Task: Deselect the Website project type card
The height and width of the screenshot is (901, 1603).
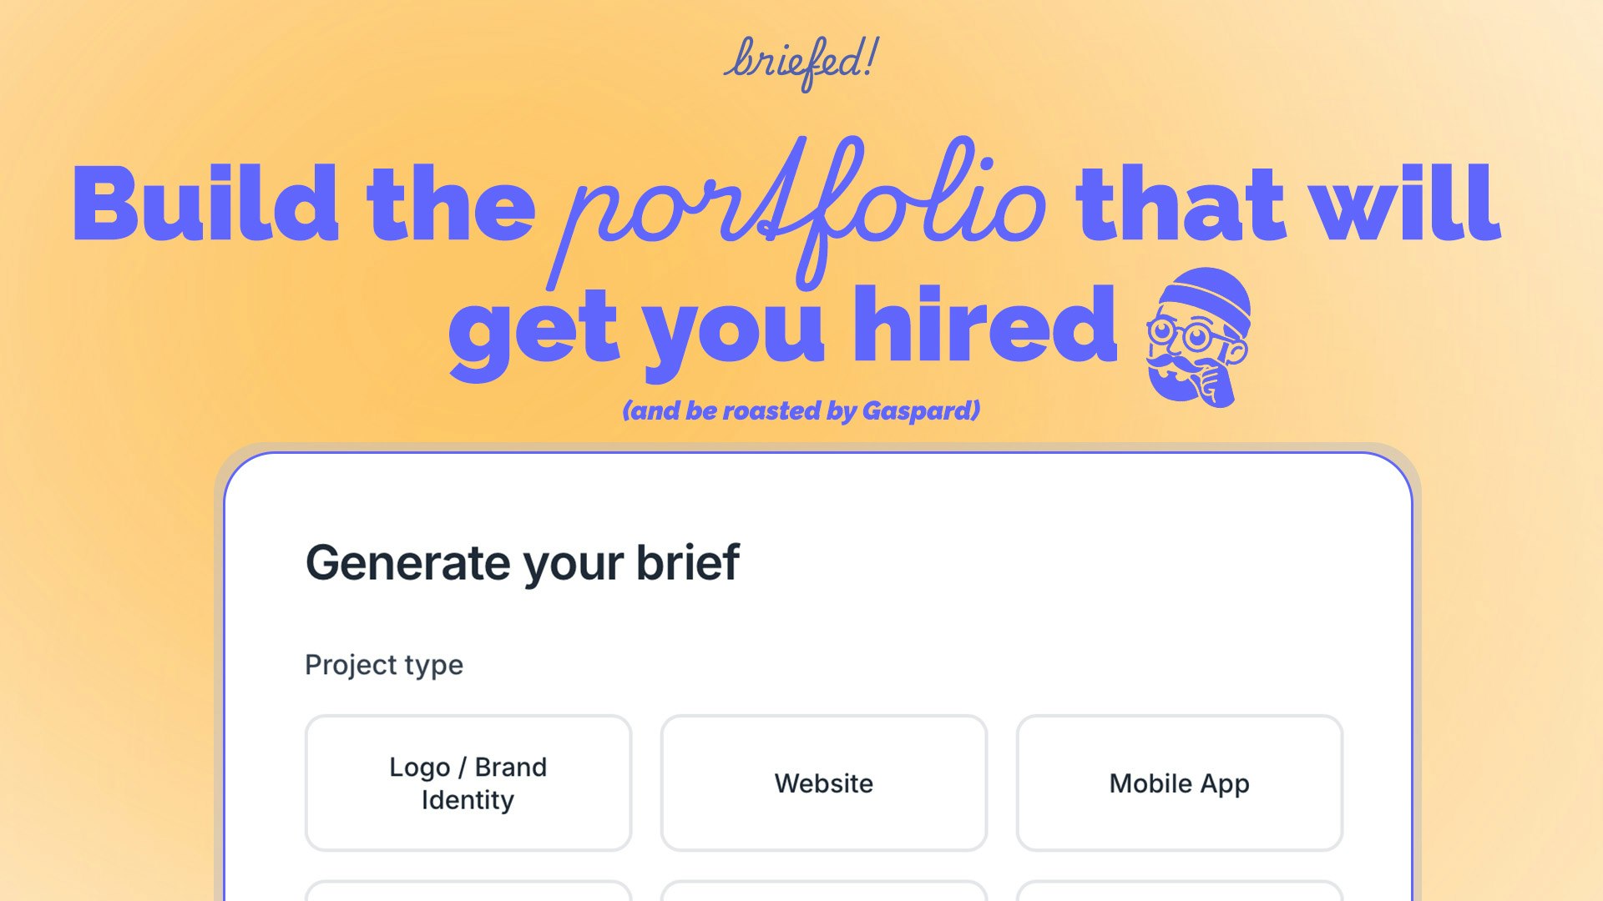Action: click(x=823, y=783)
